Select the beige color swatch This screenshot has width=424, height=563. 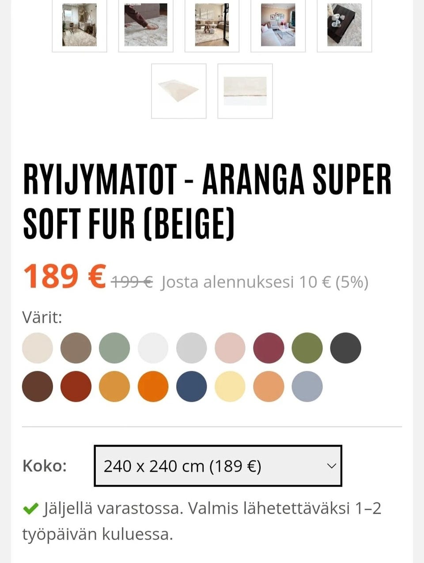[x=38, y=348]
